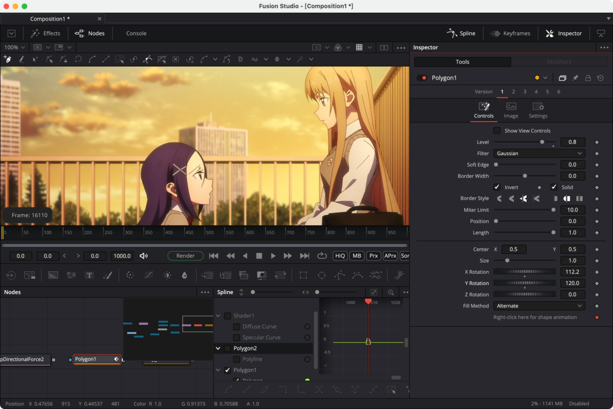Select the Paint brush tool in the toolbar
Image resolution: width=613 pixels, height=409 pixels.
(x=107, y=275)
